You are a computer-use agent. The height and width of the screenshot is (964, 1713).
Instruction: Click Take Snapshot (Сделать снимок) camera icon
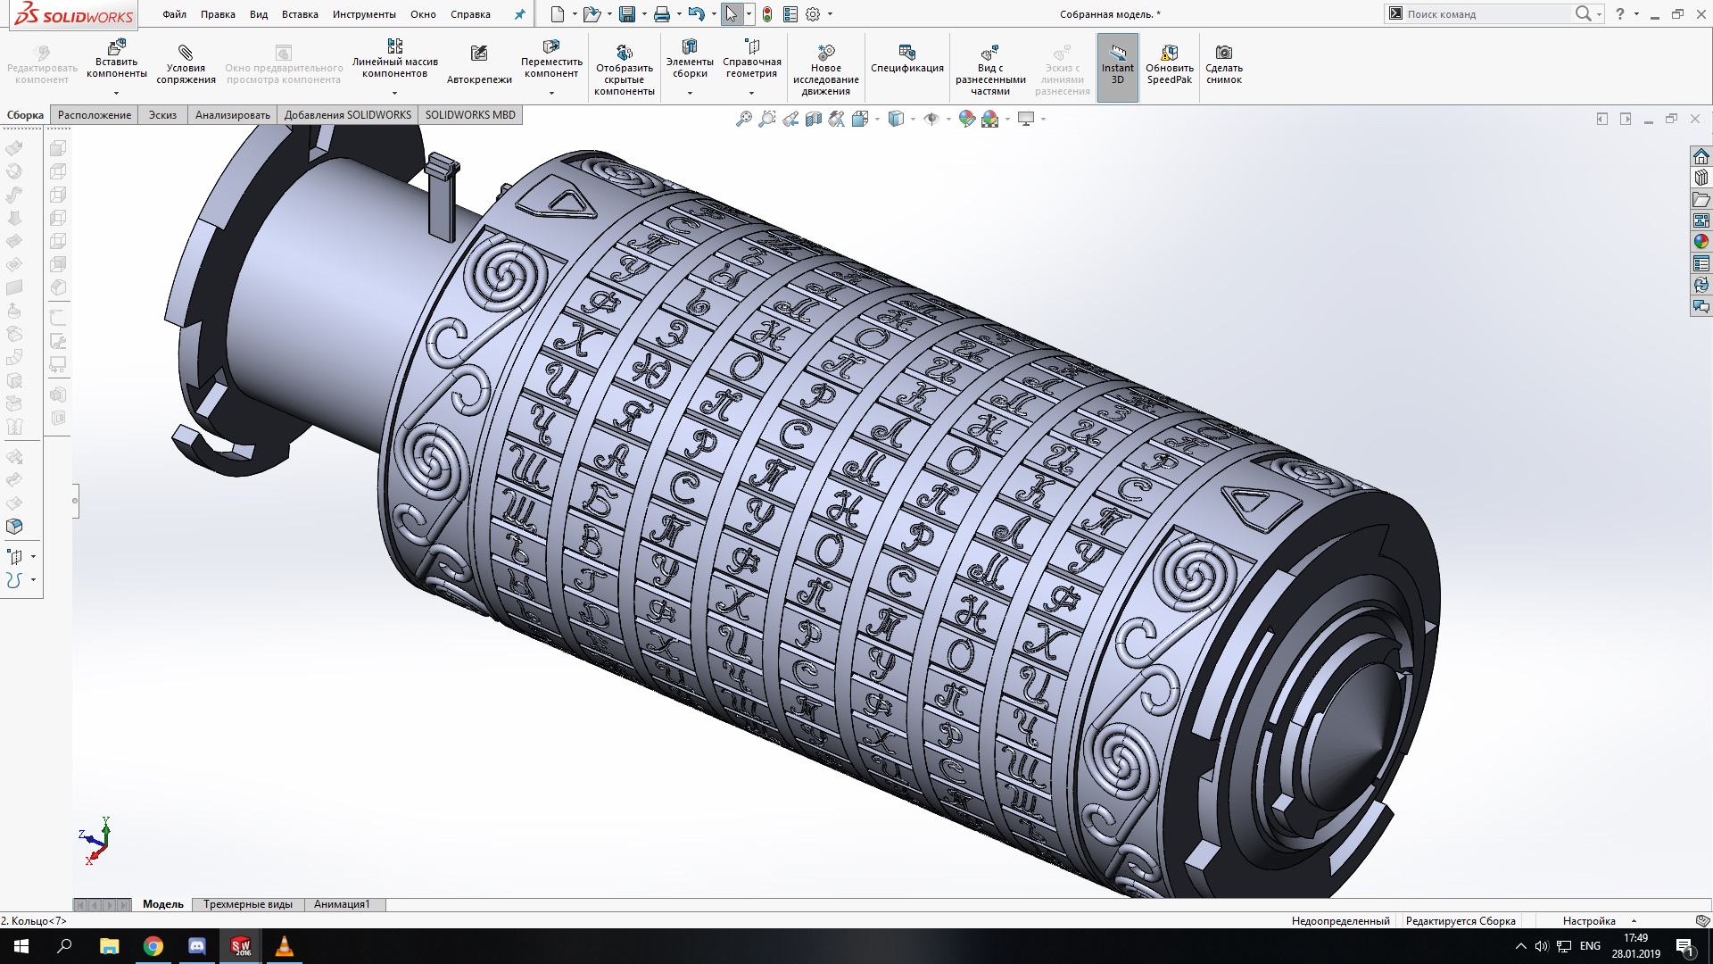(x=1224, y=53)
